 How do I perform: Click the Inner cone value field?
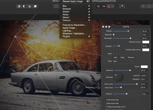(x=144, y=87)
